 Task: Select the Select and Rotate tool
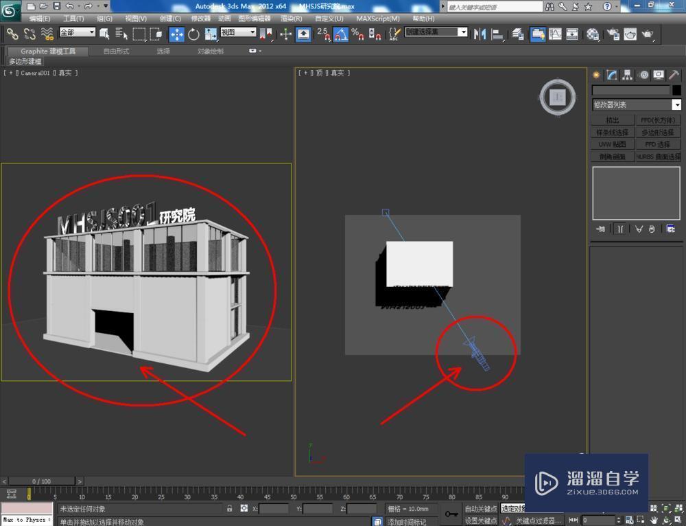194,34
